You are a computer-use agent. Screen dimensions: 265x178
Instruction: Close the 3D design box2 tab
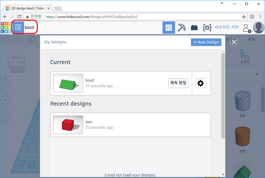(49, 8)
